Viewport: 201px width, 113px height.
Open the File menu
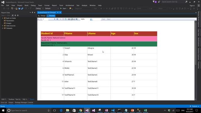[3, 5]
